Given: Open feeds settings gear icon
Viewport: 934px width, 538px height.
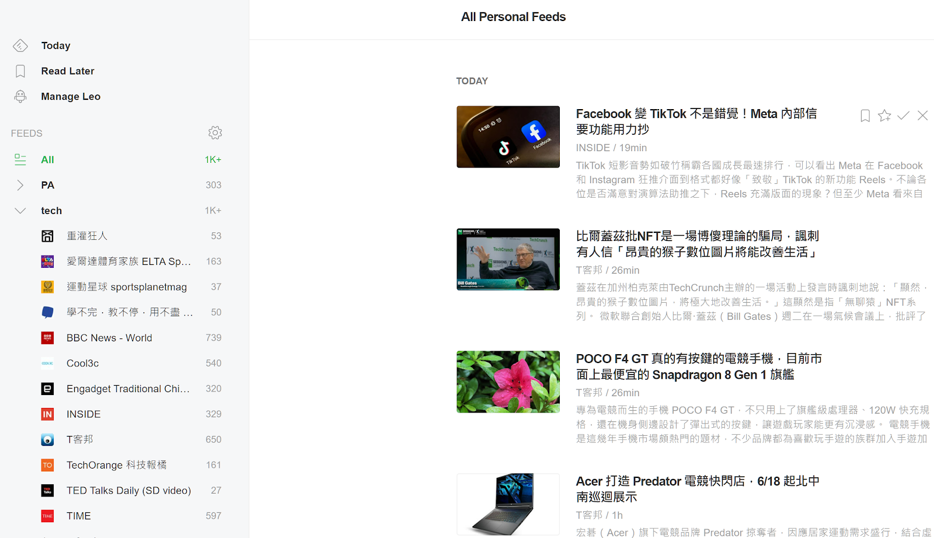Looking at the screenshot, I should click(x=215, y=133).
